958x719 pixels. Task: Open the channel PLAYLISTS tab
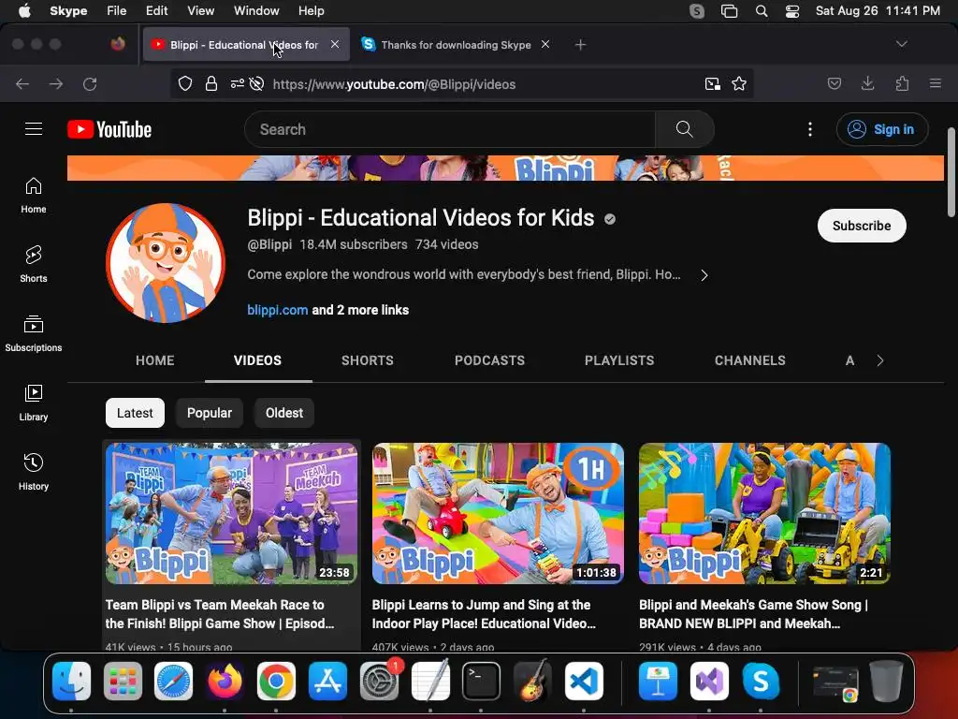619,360
